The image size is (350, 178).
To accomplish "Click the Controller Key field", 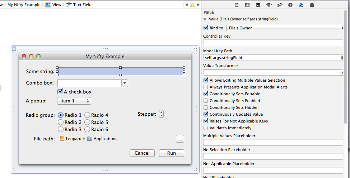I will 273,43.
